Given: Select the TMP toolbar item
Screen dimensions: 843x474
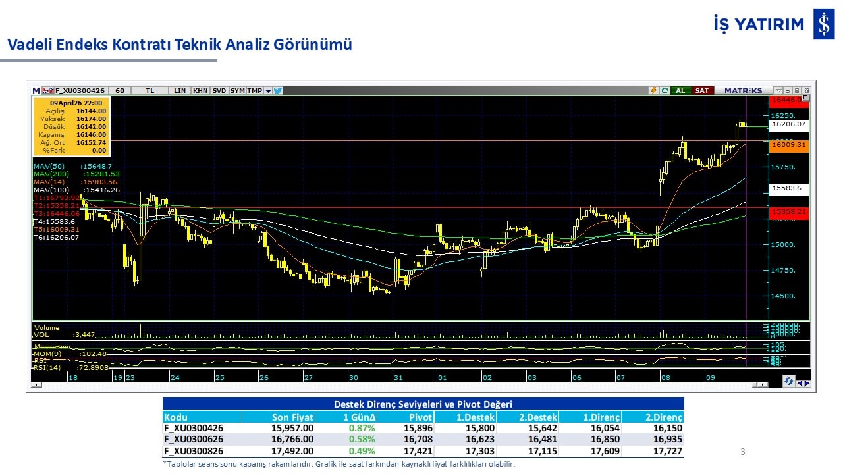Looking at the screenshot, I should point(254,91).
